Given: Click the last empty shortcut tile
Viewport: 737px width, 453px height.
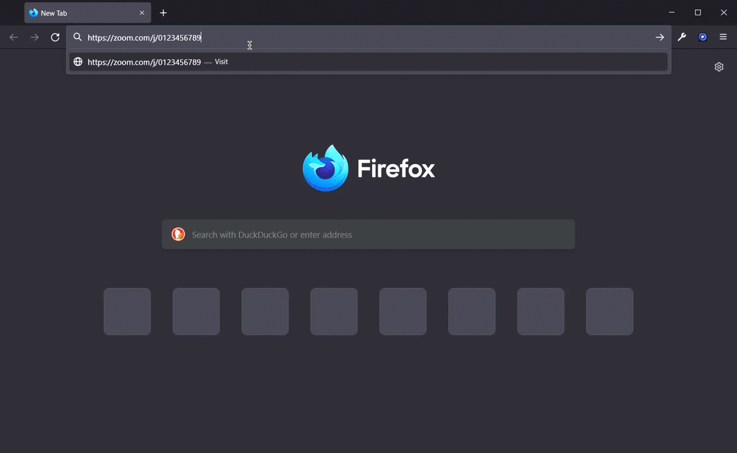Looking at the screenshot, I should coord(610,311).
